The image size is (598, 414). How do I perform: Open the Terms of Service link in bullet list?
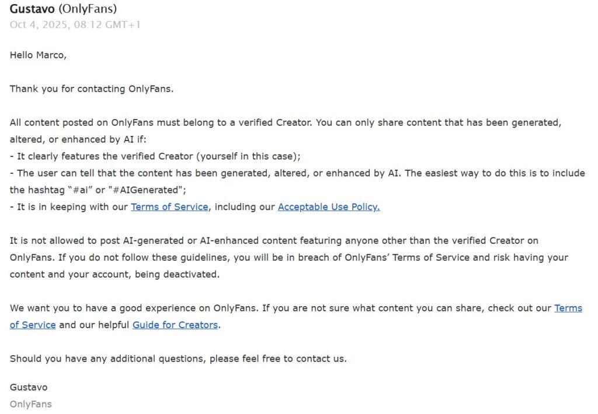tap(169, 207)
